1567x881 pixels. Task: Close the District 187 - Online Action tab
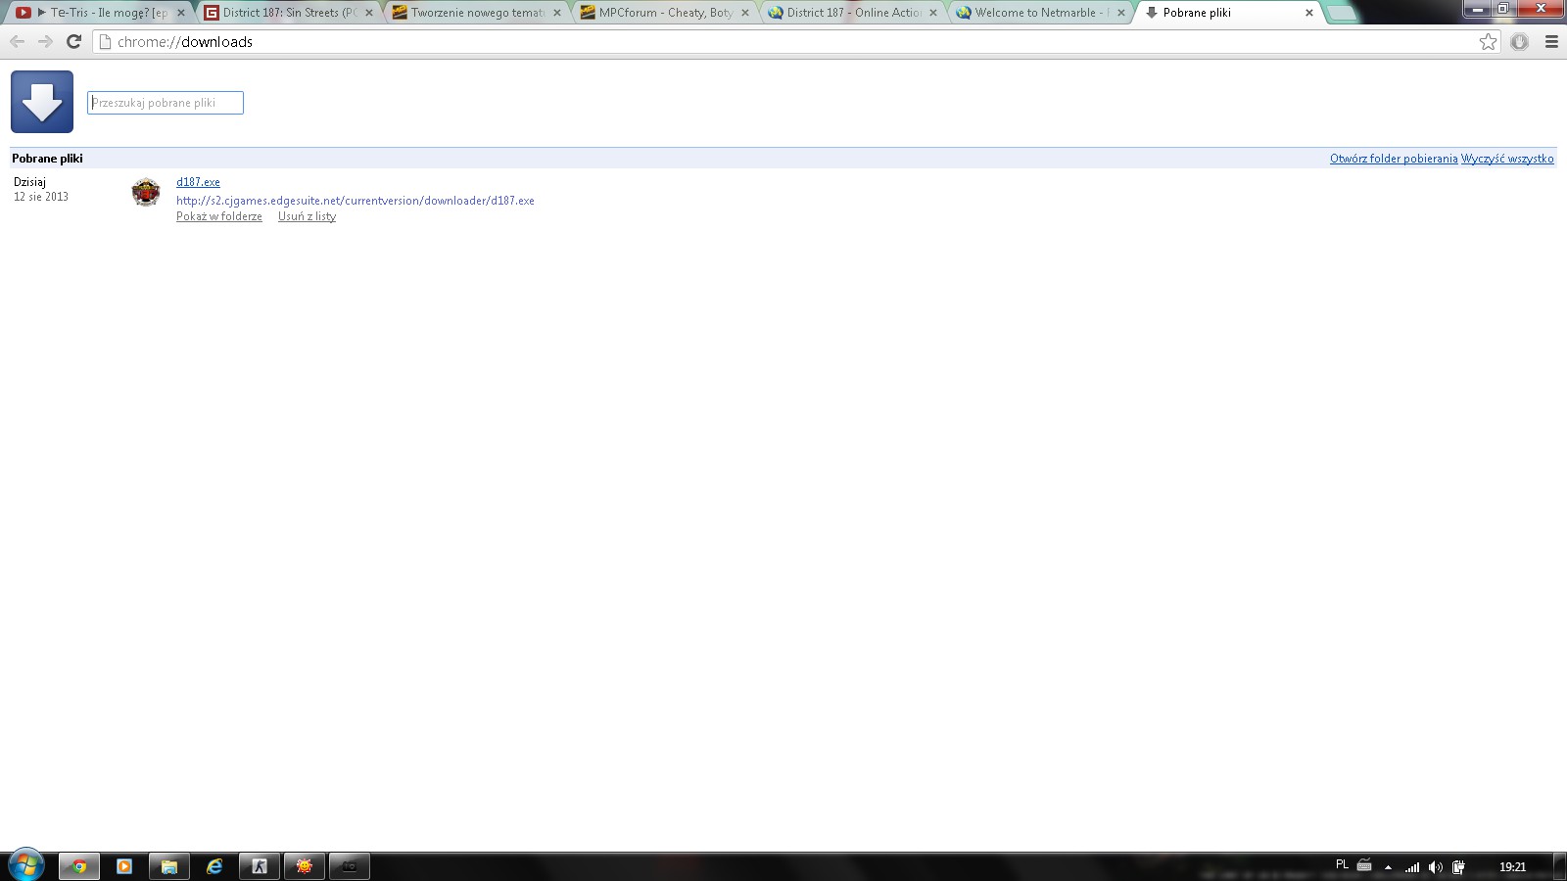pos(933,13)
